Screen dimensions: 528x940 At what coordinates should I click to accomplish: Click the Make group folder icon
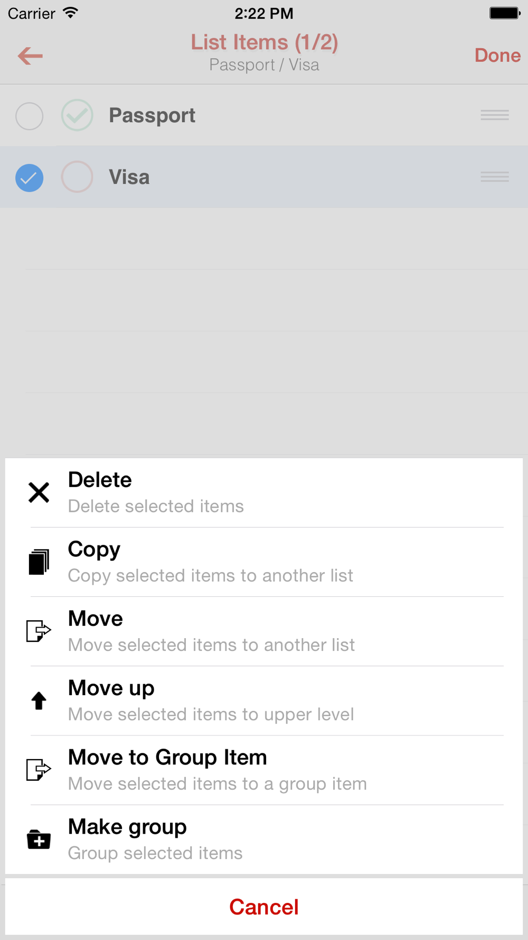39,839
